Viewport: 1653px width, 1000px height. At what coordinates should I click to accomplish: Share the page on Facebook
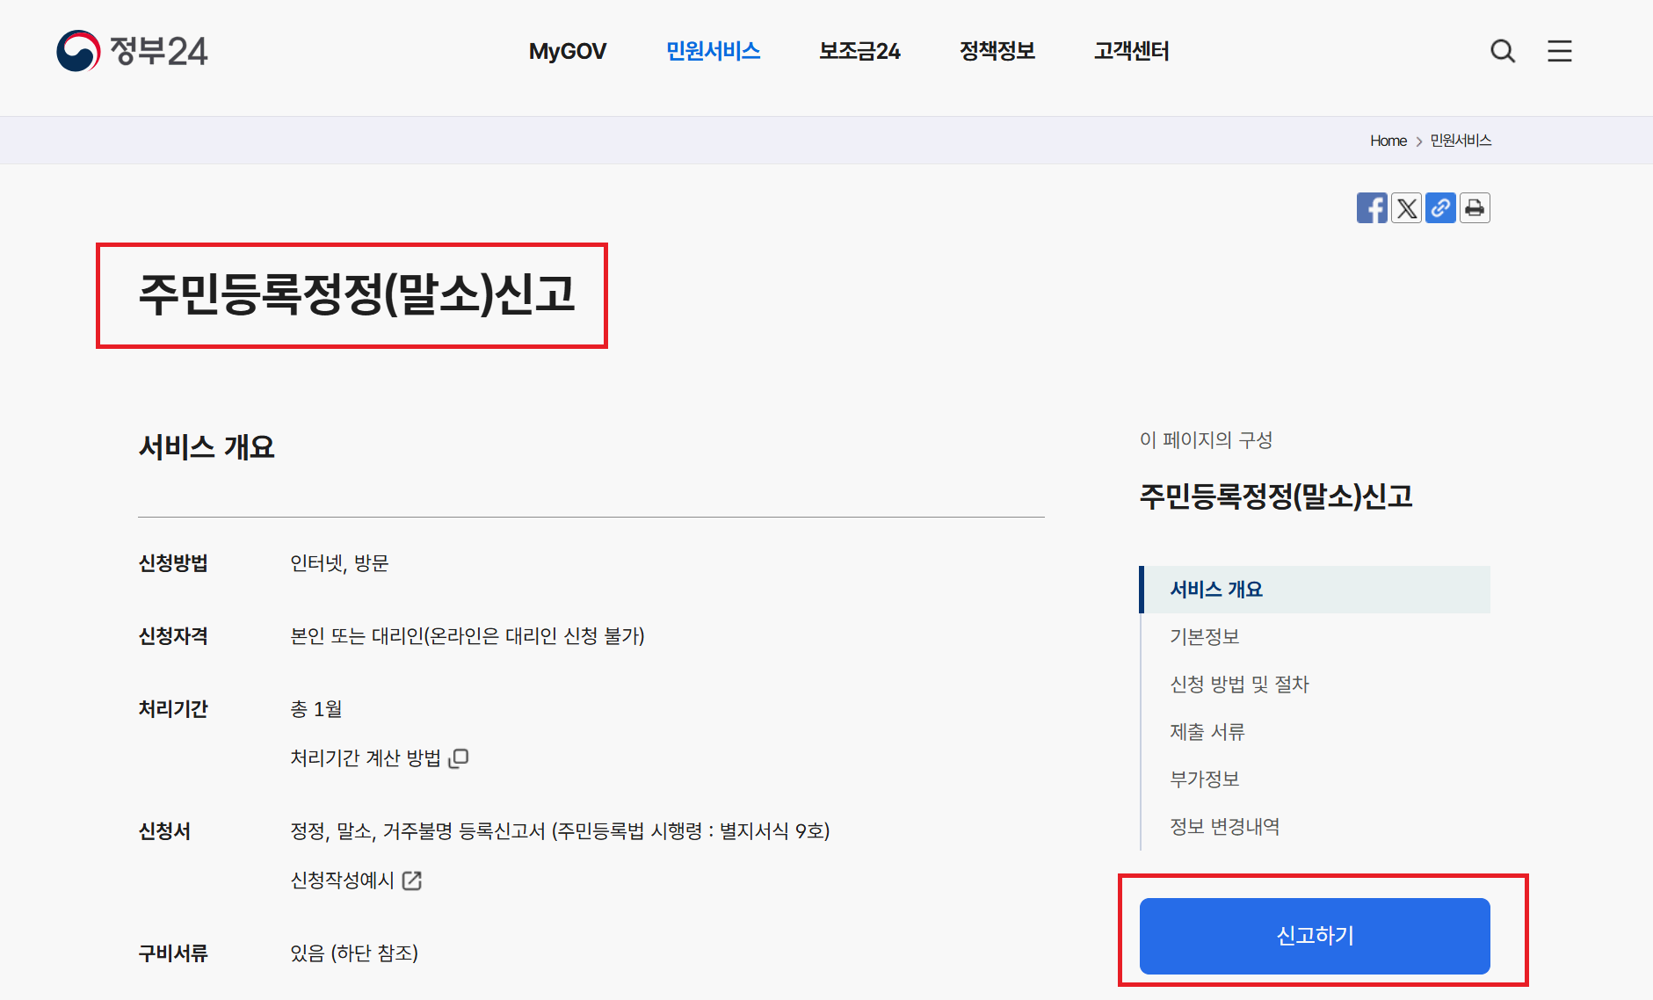pyautogui.click(x=1372, y=207)
